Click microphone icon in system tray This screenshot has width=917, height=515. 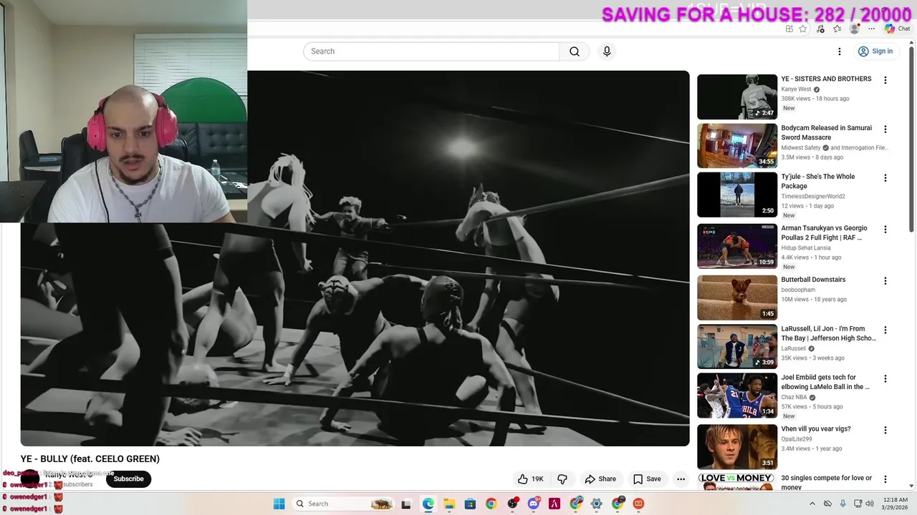(x=843, y=504)
